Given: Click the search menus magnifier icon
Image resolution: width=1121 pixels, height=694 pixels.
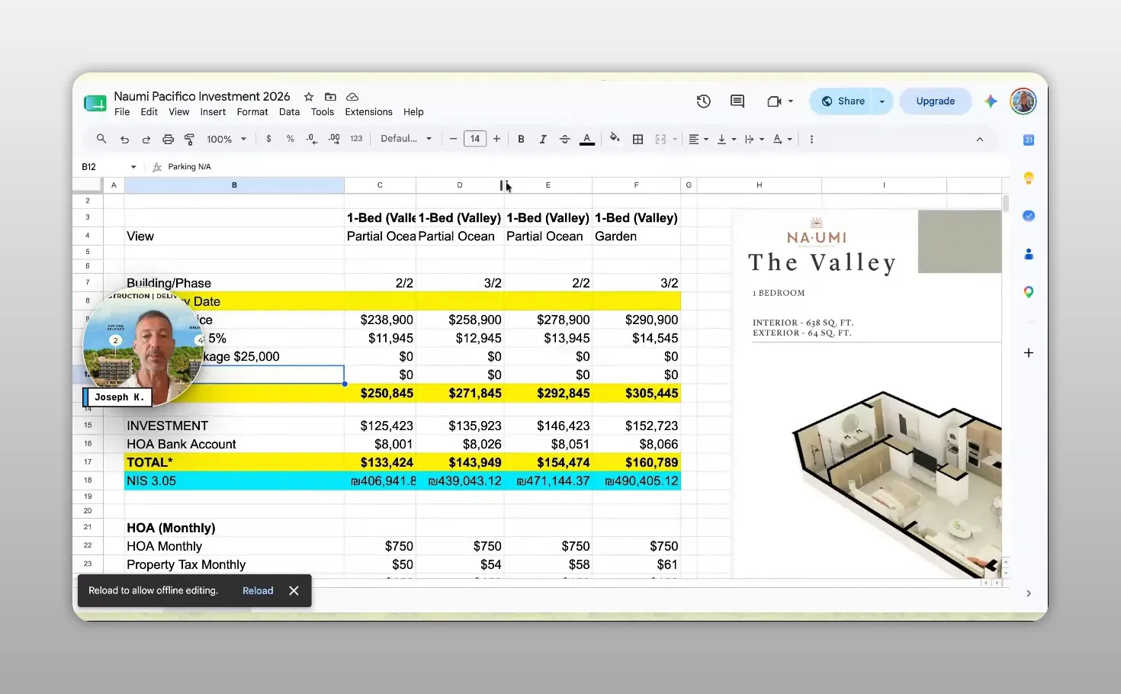Looking at the screenshot, I should click(101, 139).
